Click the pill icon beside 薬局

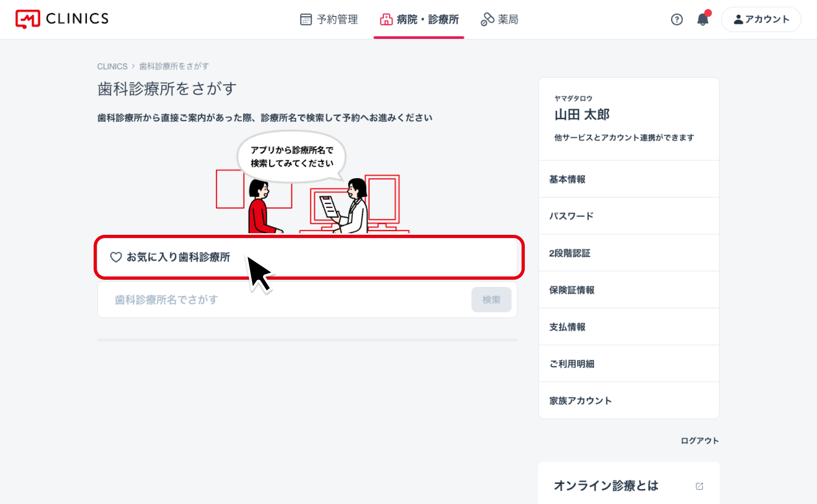coord(487,19)
